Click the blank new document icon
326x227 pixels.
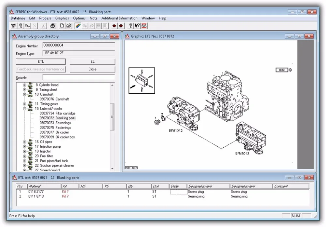62,26
